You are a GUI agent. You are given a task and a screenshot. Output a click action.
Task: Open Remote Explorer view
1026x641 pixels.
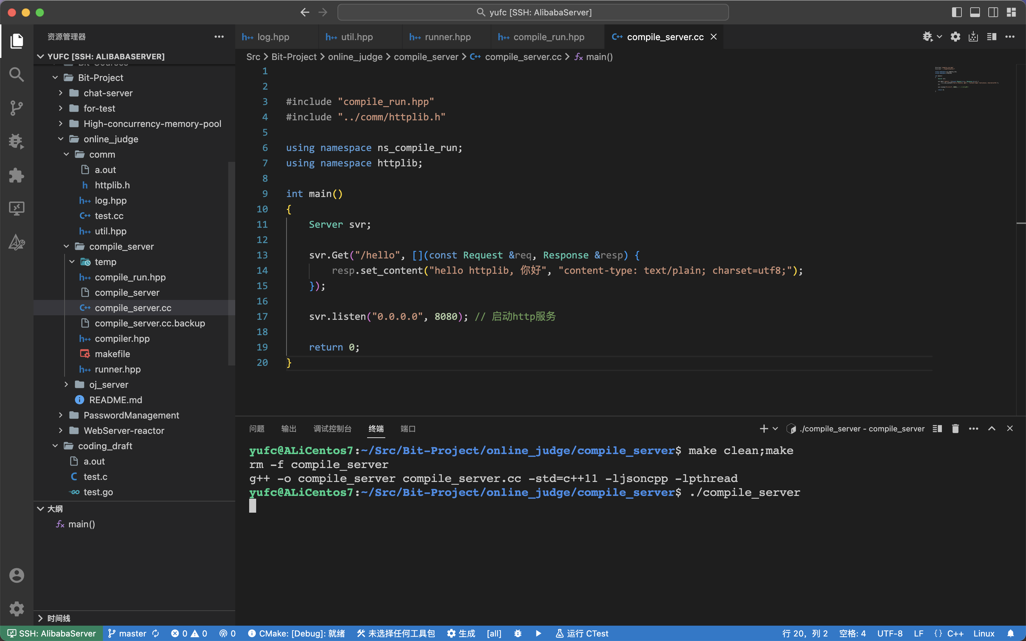click(x=16, y=209)
